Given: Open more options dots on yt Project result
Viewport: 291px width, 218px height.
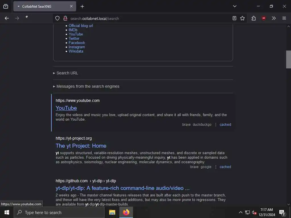Looking at the screenshot, I should (x=216, y=167).
